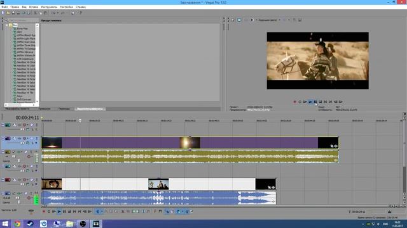Minimize the blue audio track header
The width and height of the screenshot is (407, 228).
click(3, 193)
